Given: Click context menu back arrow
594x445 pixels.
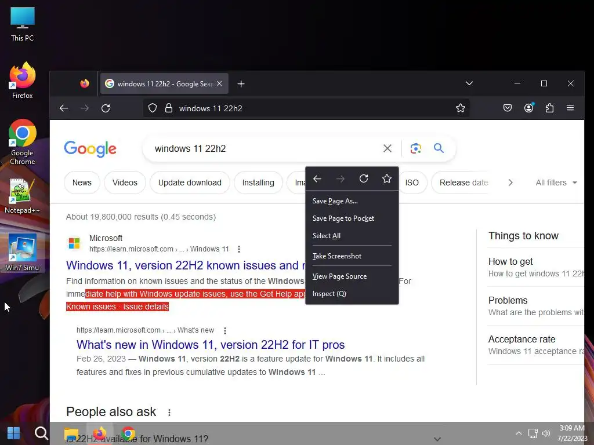Looking at the screenshot, I should (317, 178).
